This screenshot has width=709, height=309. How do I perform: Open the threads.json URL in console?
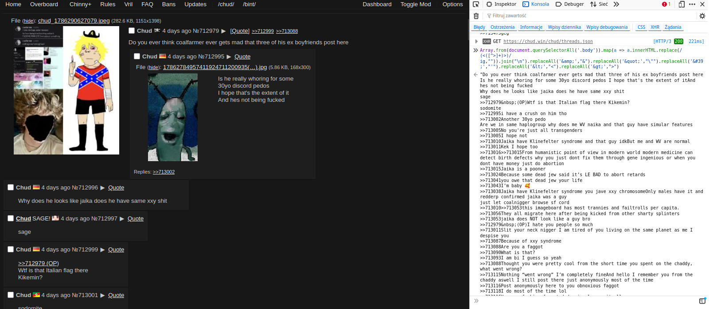548,42
